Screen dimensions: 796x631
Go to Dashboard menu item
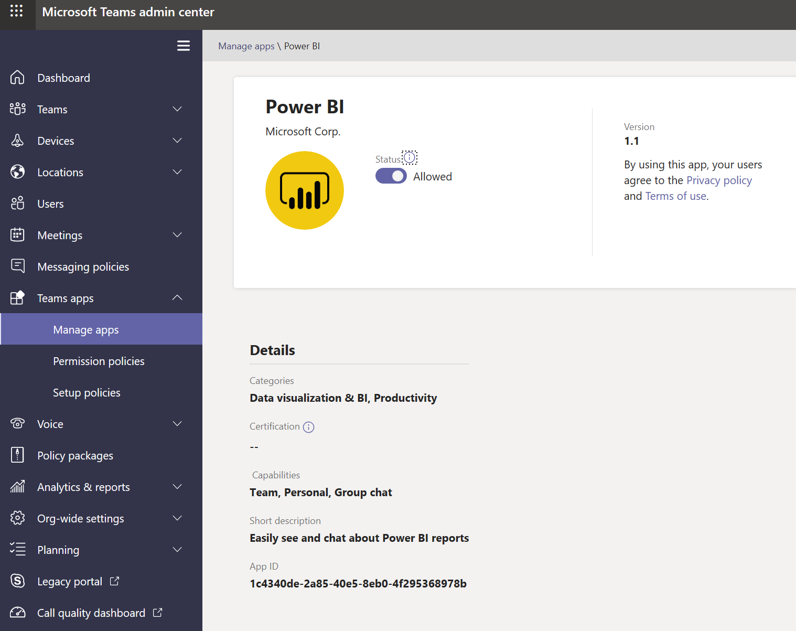[101, 78]
